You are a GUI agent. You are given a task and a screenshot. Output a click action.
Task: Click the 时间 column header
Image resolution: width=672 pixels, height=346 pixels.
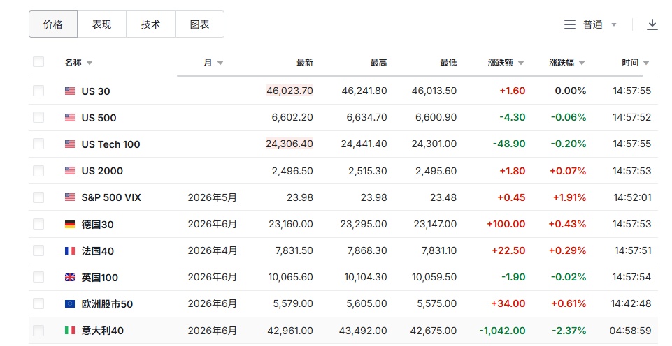click(630, 63)
